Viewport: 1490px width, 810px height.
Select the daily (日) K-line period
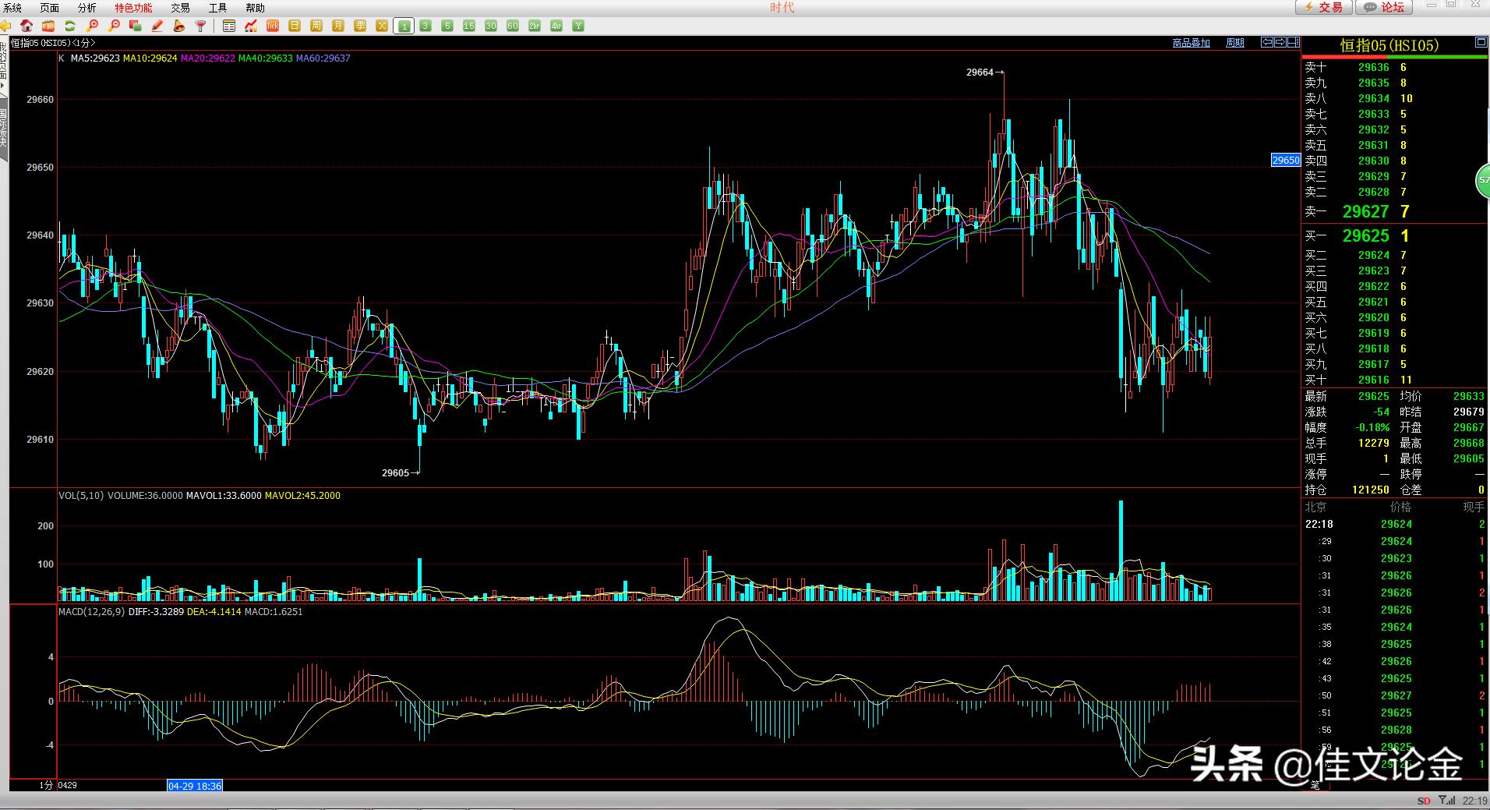pos(295,26)
